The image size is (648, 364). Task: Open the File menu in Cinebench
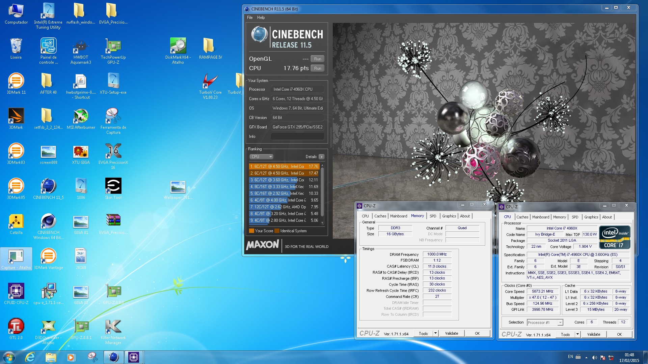click(x=250, y=18)
